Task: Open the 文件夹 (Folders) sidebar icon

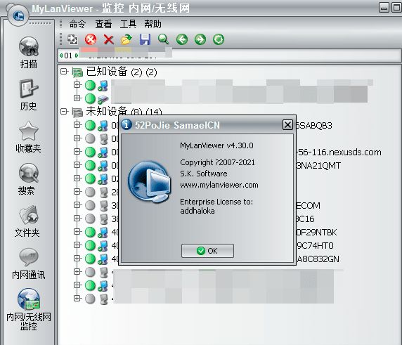Action: click(x=29, y=215)
